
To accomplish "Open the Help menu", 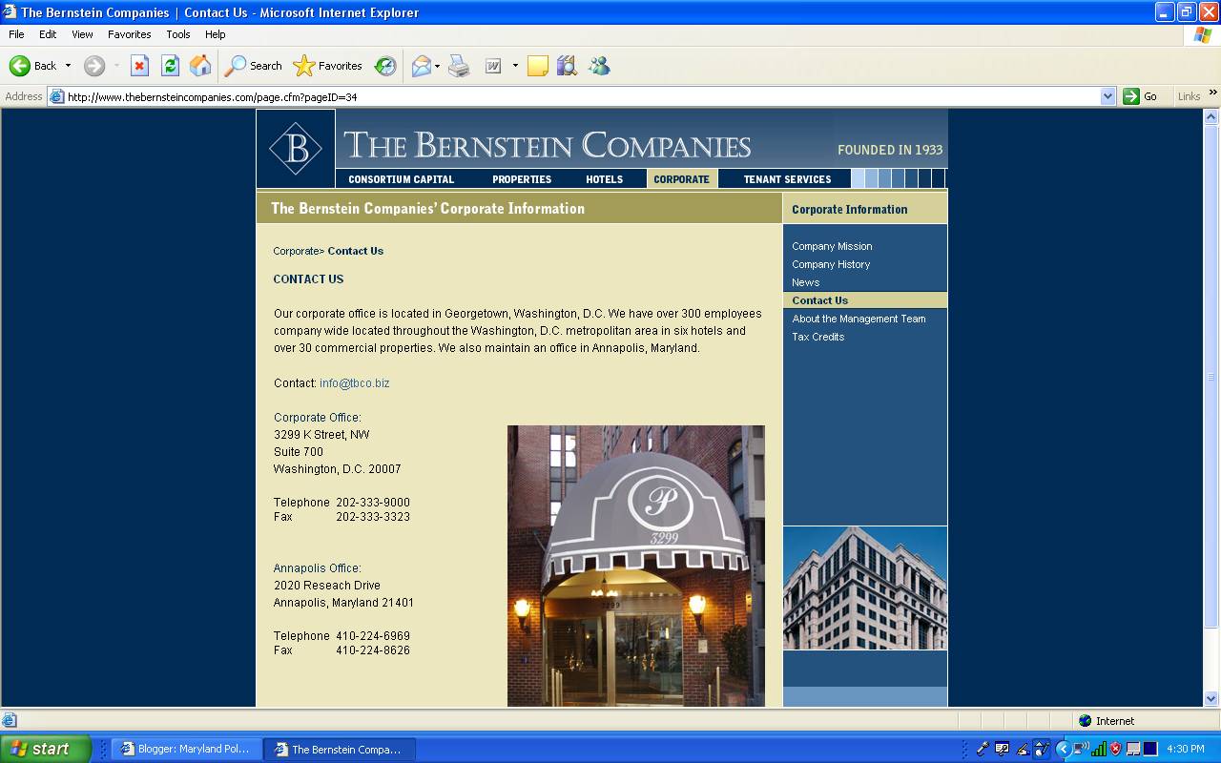I will coord(215,34).
